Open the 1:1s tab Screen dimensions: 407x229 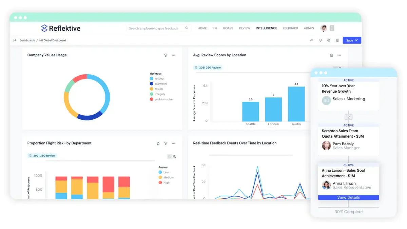click(215, 28)
